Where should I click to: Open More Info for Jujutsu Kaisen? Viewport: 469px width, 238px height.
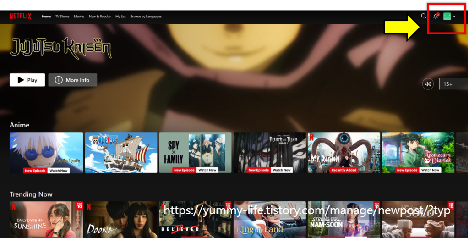coord(73,80)
